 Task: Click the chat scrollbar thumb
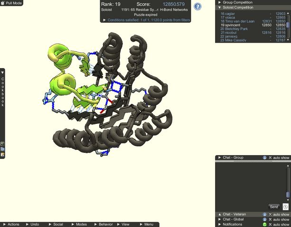(288, 195)
